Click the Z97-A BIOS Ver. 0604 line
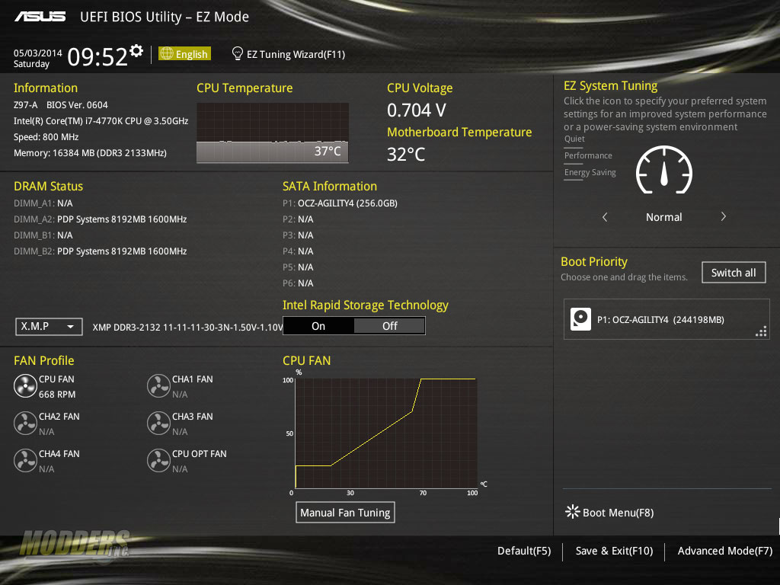The image size is (780, 585). pos(61,105)
